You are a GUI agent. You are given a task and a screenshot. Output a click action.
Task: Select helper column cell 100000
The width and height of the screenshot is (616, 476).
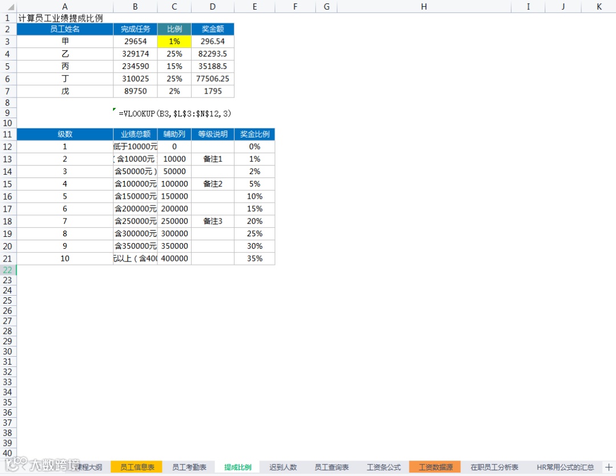pyautogui.click(x=174, y=184)
